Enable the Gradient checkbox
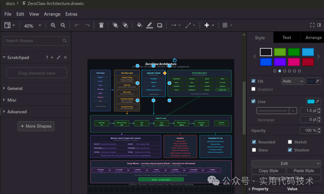Image resolution: width=324 pixels, height=194 pixels. 253,89
